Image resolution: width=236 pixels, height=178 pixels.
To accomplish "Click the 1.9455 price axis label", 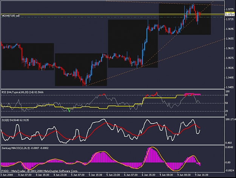I will [x=230, y=87].
